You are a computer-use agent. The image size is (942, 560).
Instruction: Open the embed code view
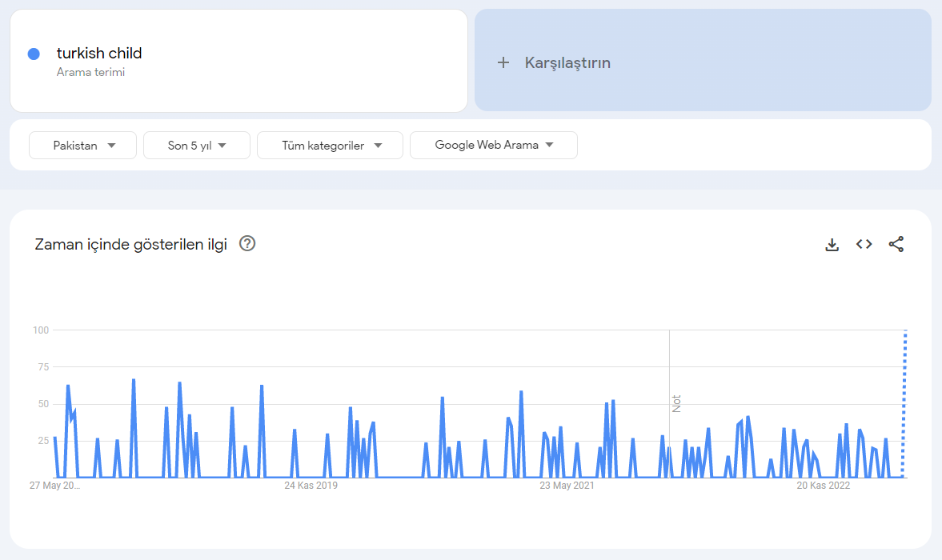(x=864, y=244)
